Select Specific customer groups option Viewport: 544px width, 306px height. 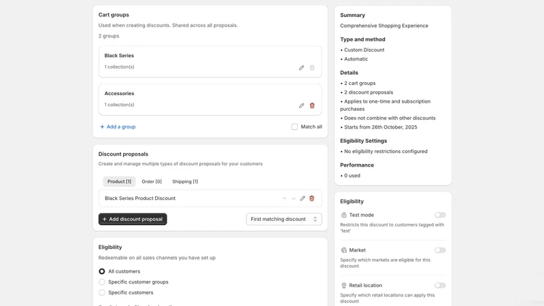[101, 282]
